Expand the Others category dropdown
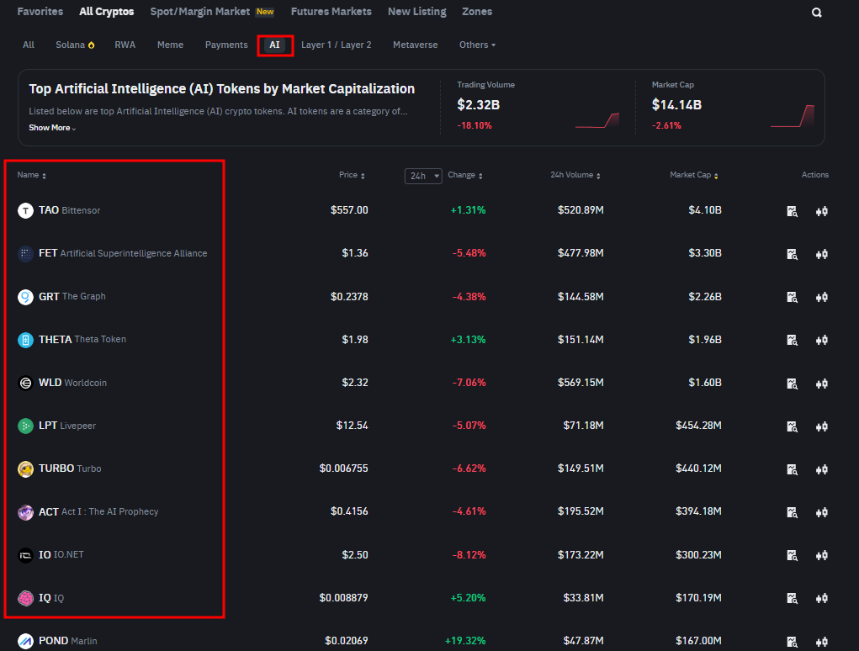The image size is (859, 651). click(477, 45)
